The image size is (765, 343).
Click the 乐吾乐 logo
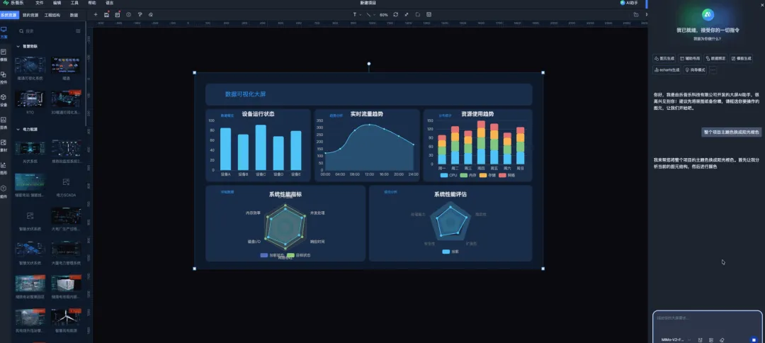[13, 3]
